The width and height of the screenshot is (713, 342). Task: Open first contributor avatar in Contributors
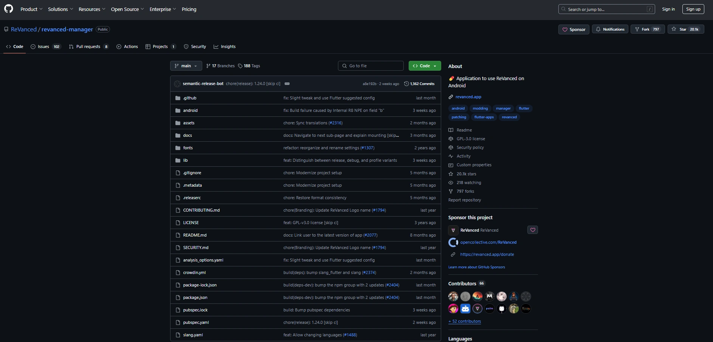click(453, 296)
